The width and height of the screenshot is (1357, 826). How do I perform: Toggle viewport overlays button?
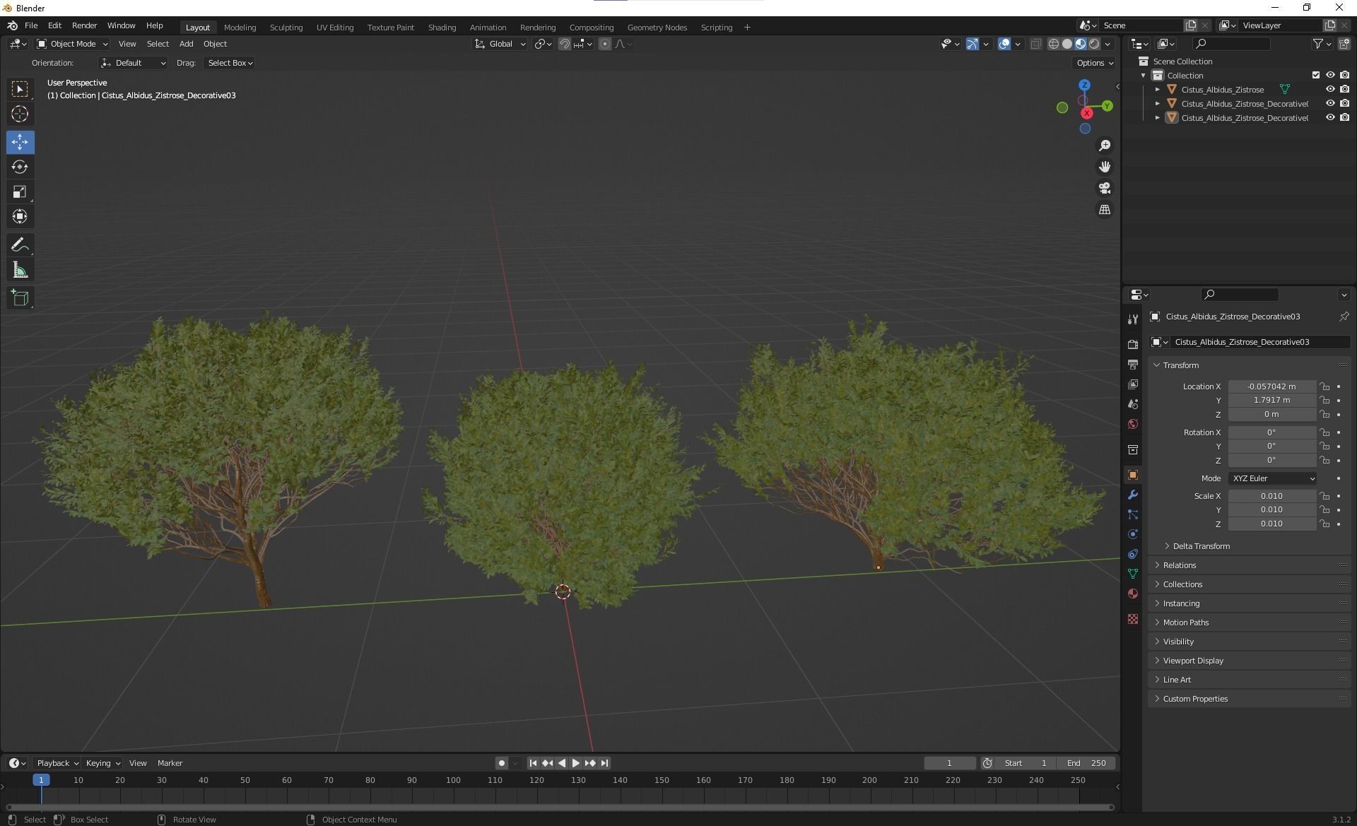tap(1004, 44)
